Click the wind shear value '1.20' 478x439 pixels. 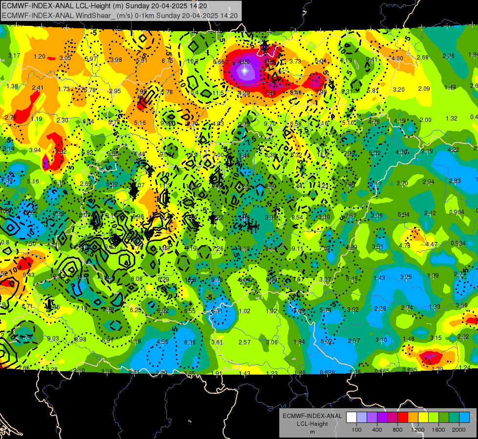(40, 57)
